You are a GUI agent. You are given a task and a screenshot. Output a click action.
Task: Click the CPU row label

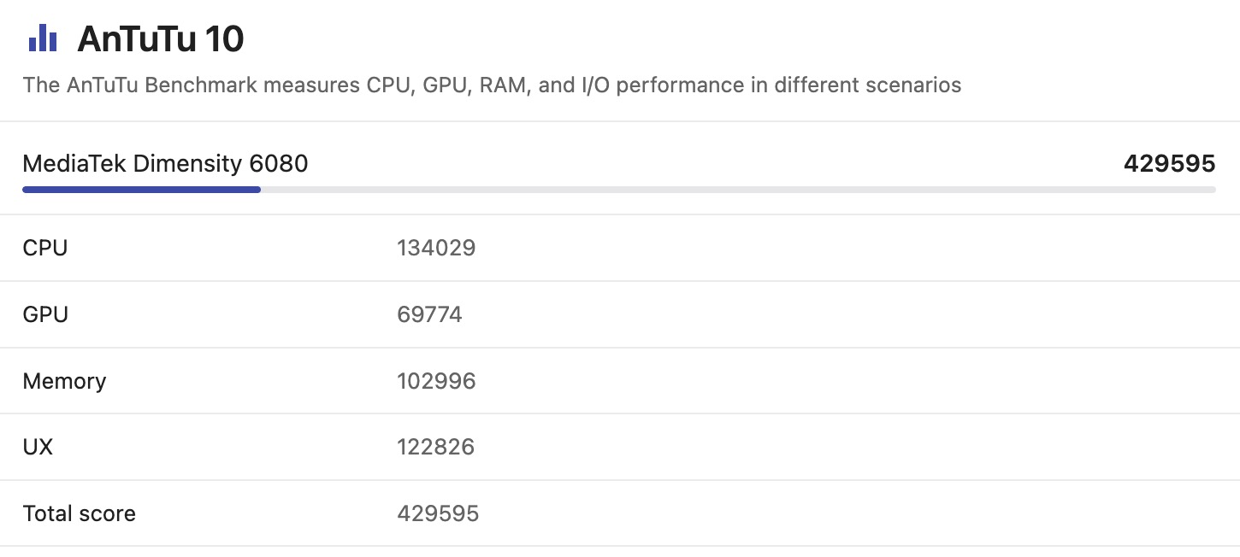(x=45, y=248)
